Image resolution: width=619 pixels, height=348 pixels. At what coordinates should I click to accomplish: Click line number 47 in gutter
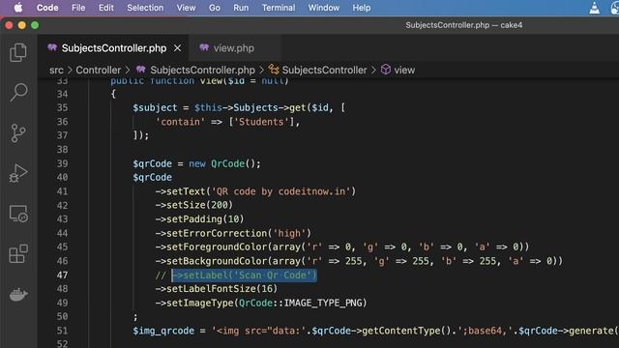62,275
